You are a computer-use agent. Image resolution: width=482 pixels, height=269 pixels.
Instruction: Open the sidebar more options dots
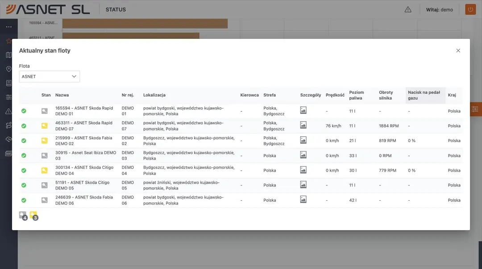pos(8,27)
